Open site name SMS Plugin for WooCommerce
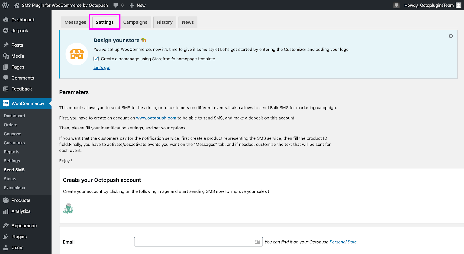The image size is (464, 254). [65, 5]
